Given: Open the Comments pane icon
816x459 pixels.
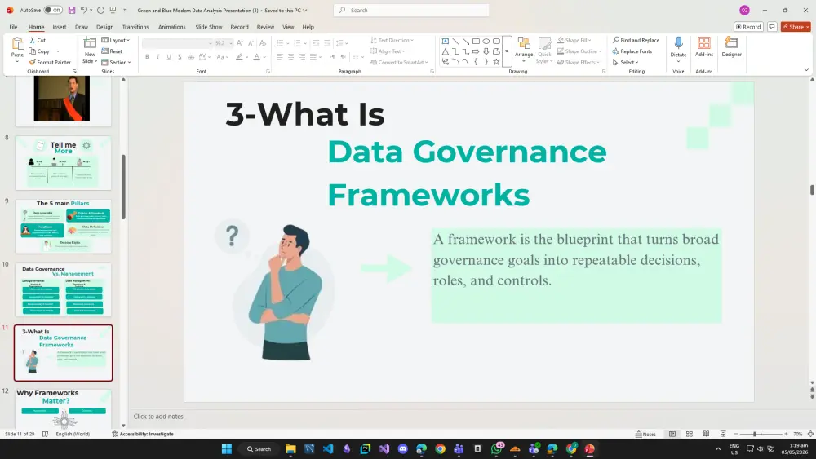Looking at the screenshot, I should pyautogui.click(x=772, y=27).
